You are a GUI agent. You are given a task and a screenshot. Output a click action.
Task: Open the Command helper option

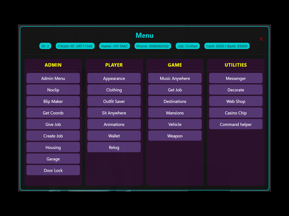pyautogui.click(x=236, y=125)
